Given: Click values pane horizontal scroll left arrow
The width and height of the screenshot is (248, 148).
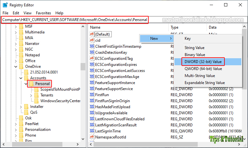Looking at the screenshot, I should point(91,144).
